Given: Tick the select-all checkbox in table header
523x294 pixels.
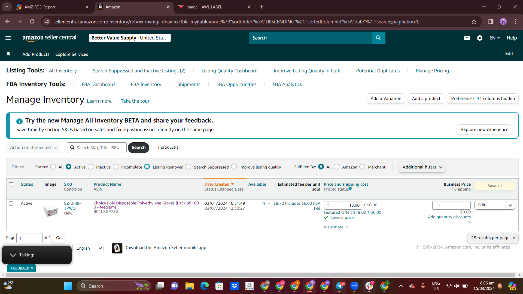Looking at the screenshot, I should (x=11, y=184).
